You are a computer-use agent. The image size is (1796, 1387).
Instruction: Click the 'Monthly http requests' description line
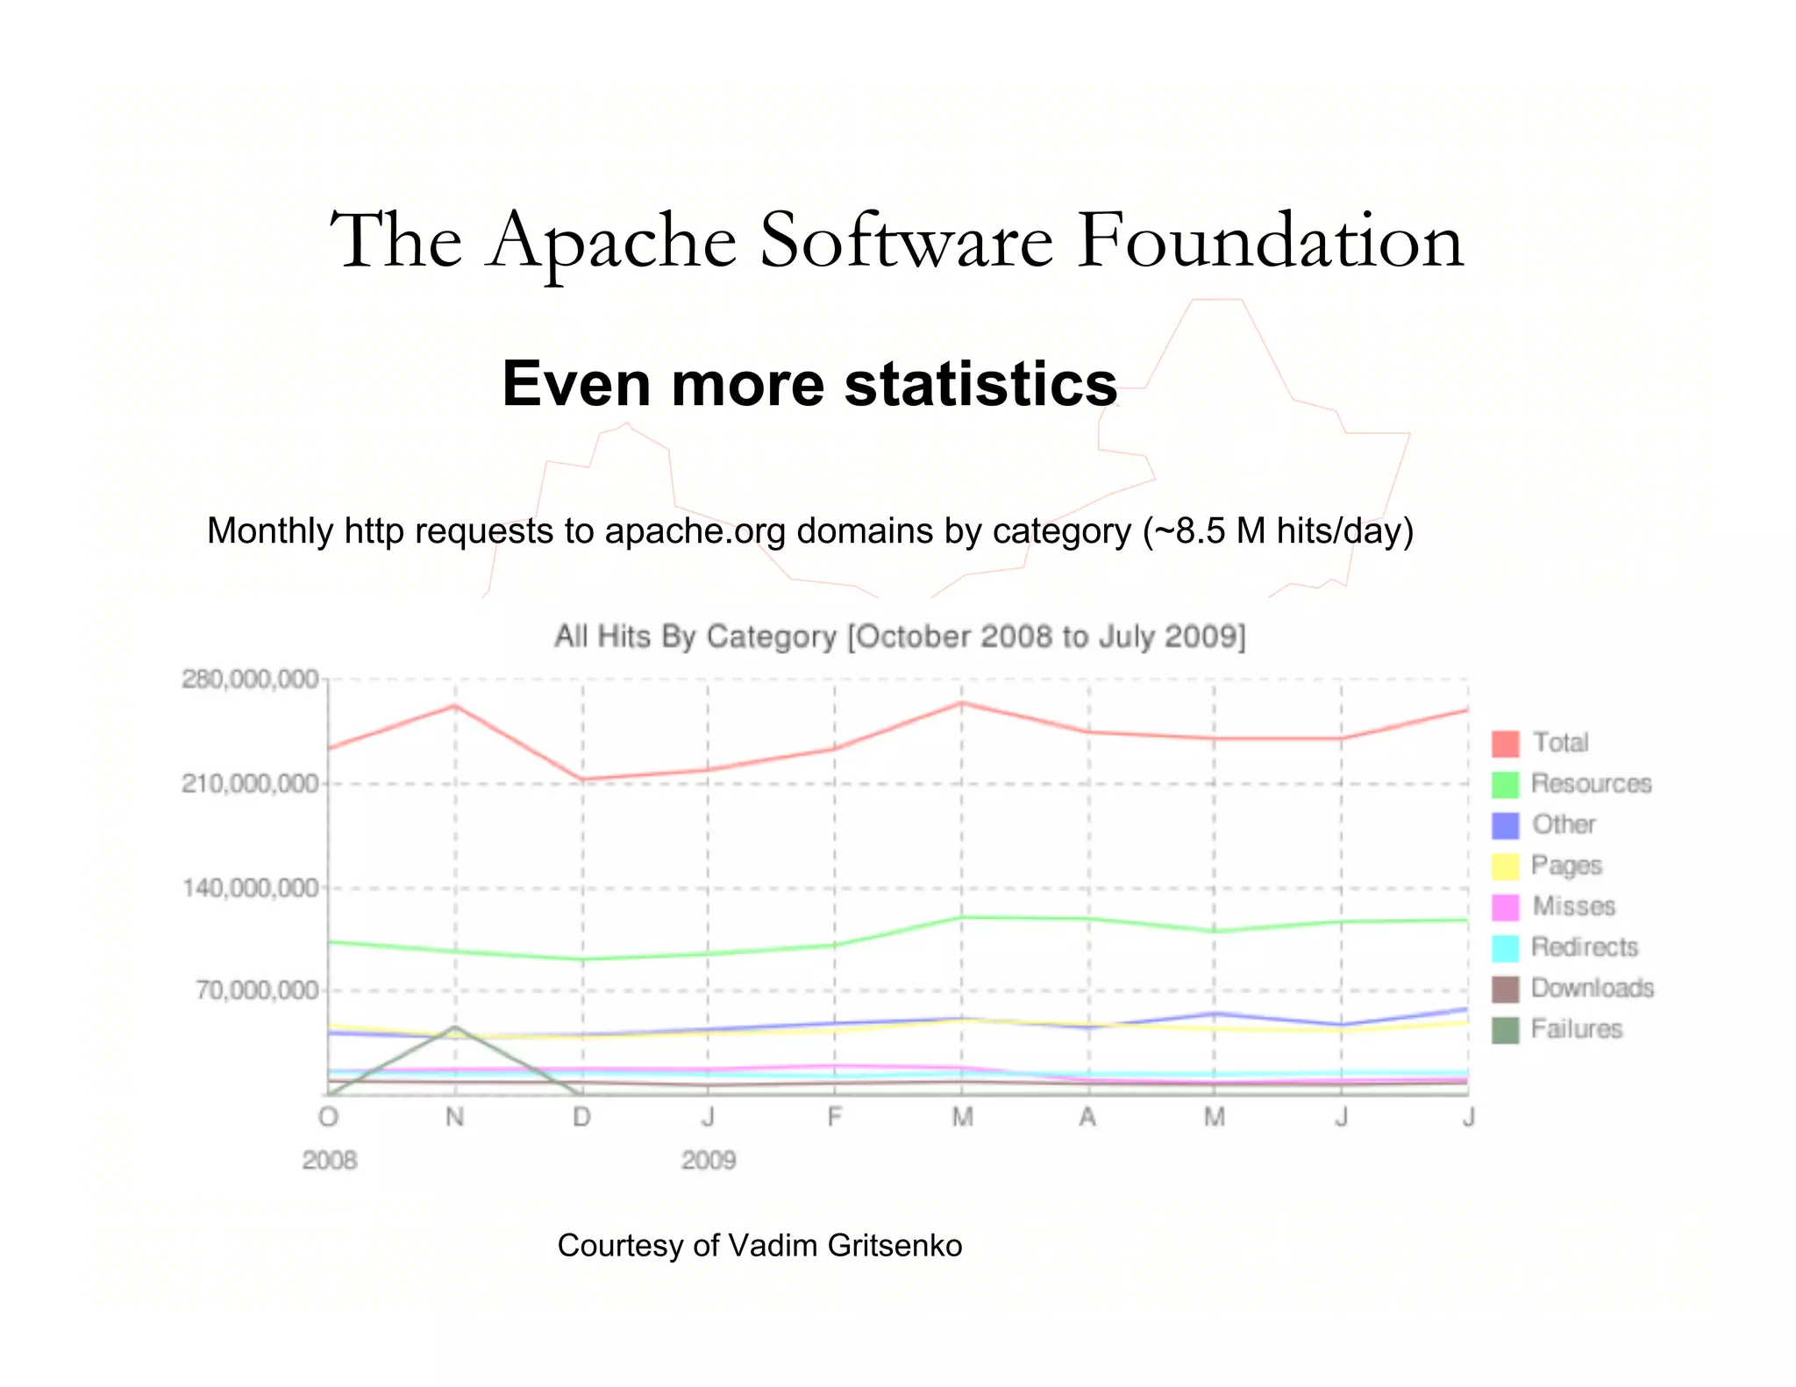(810, 531)
